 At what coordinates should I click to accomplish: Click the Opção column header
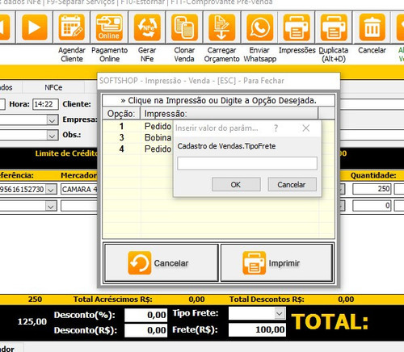click(121, 114)
